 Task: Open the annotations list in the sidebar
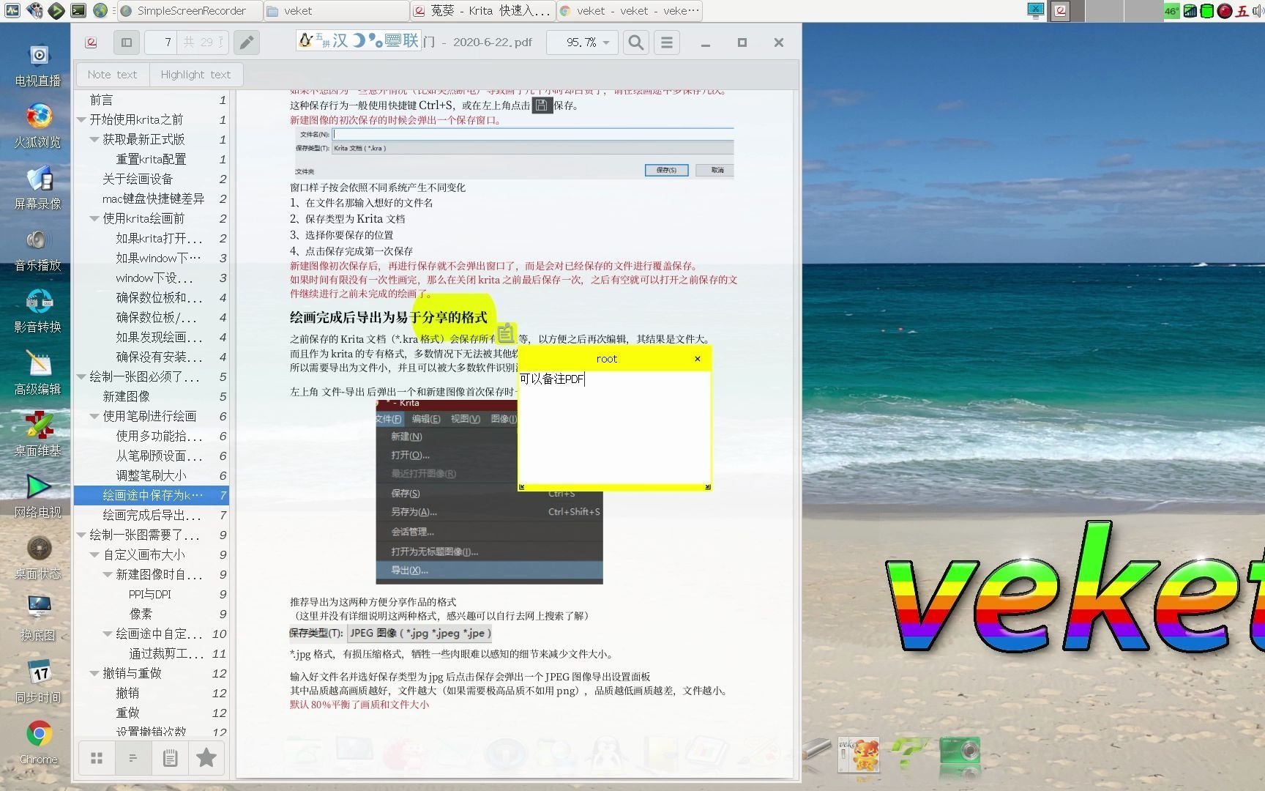click(170, 757)
